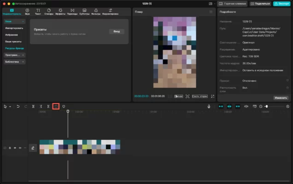Collapse the Ваши sidebar section
The width and height of the screenshot is (293, 184).
pos(14,22)
